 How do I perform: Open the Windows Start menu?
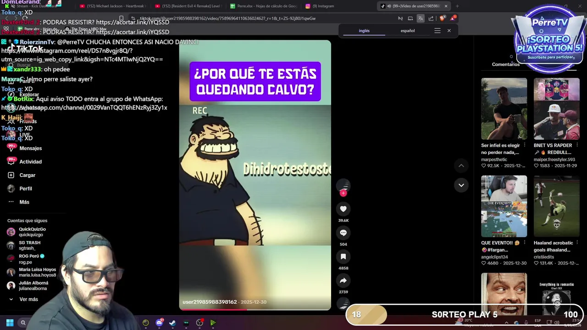tap(10, 323)
